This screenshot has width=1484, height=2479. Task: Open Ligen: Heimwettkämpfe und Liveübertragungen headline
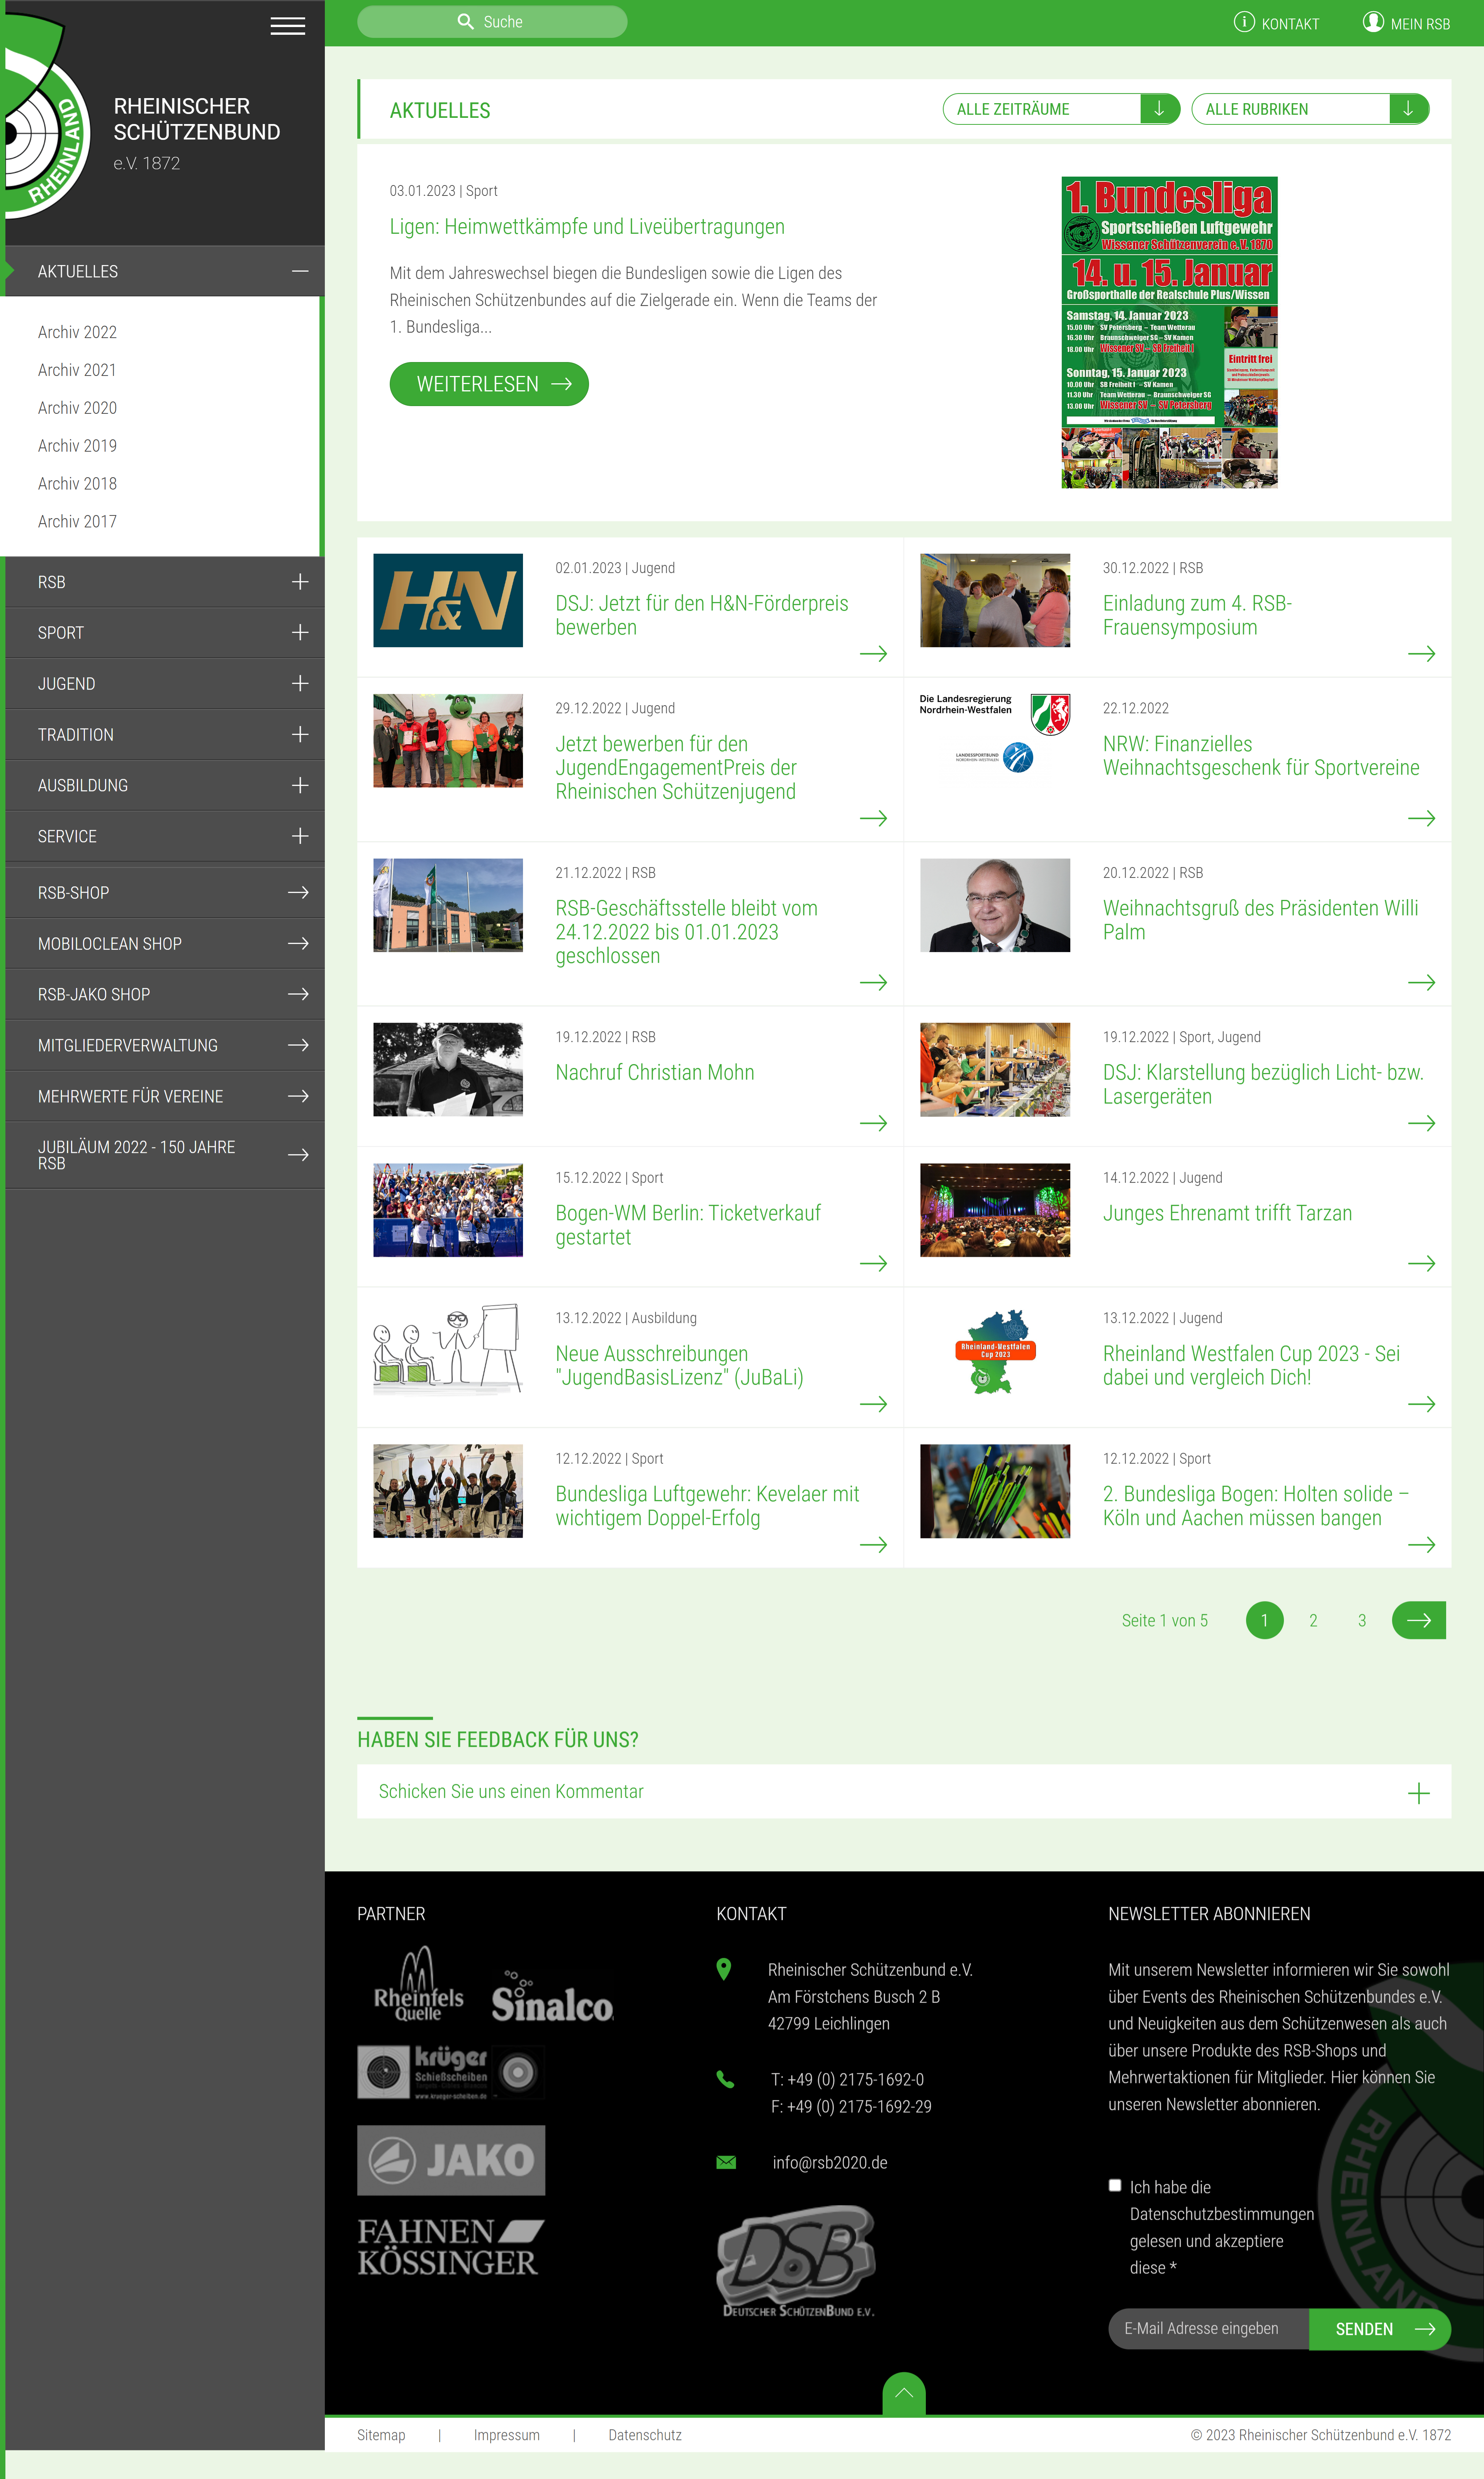click(x=587, y=227)
